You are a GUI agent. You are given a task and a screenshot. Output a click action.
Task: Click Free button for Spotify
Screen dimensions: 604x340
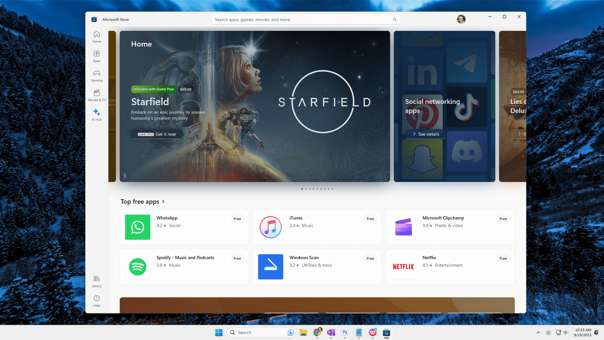click(237, 258)
